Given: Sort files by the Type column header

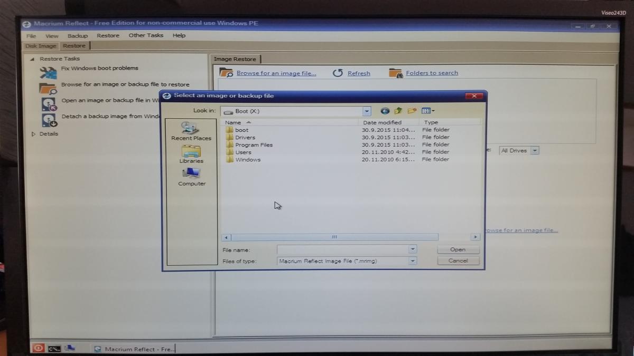Looking at the screenshot, I should pyautogui.click(x=450, y=122).
